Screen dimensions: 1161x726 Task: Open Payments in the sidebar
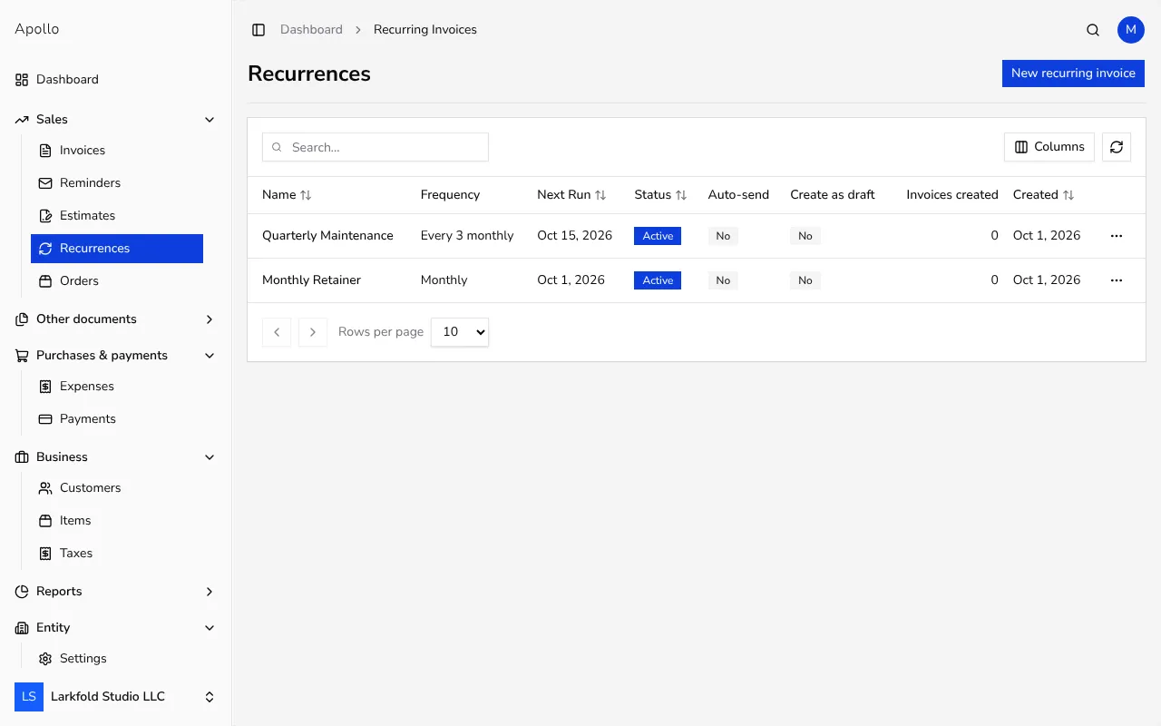117,419
